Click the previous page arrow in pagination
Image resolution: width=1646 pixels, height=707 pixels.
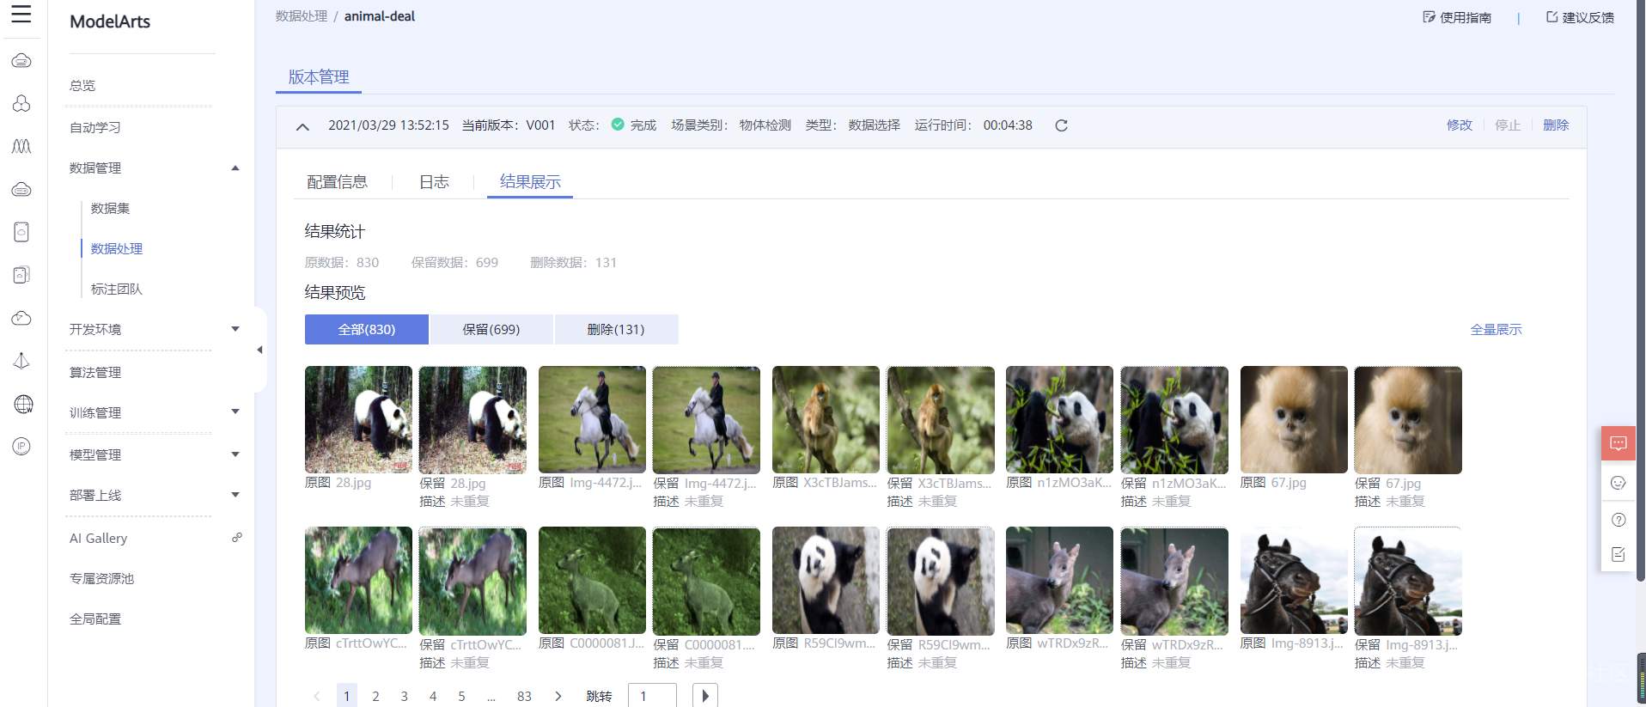(316, 696)
